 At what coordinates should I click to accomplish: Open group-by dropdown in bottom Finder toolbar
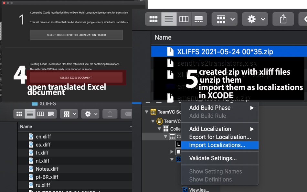69,114
